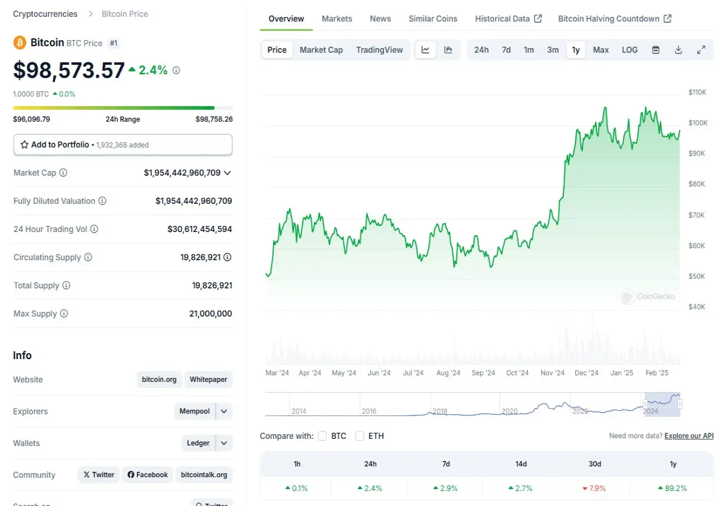This screenshot has height=506, width=720.
Task: Open the info icon beside Circulating Supply label
Action: pos(88,257)
